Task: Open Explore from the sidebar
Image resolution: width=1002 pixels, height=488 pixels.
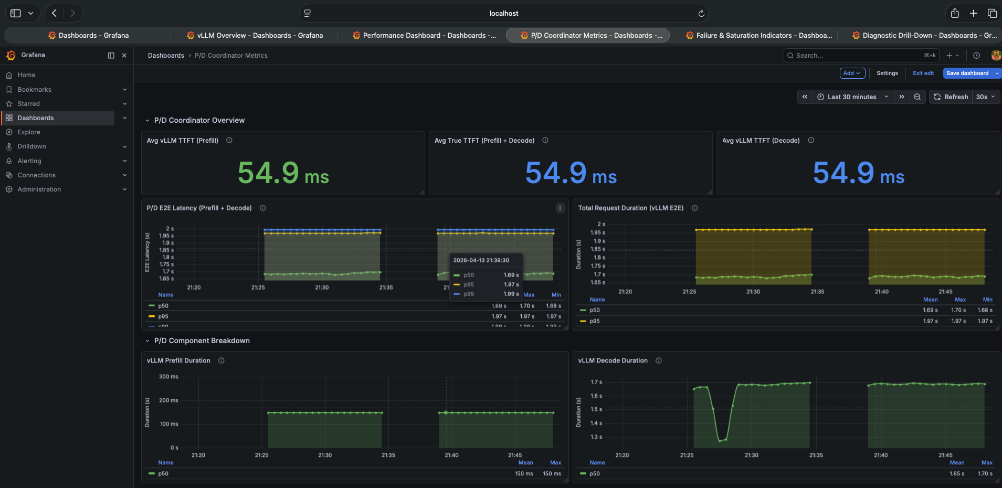Action: click(x=28, y=132)
